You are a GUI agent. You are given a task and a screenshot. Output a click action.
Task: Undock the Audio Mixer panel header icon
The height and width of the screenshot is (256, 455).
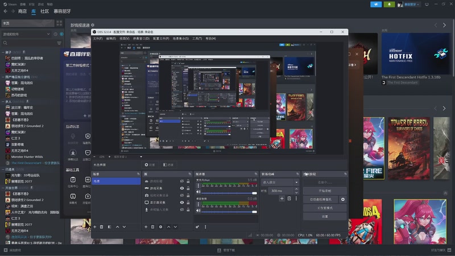coord(255,174)
